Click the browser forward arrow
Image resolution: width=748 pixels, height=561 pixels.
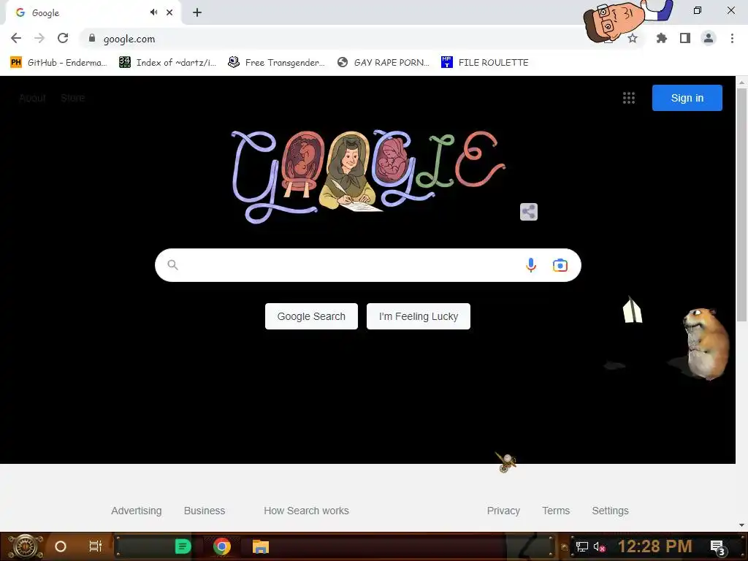[39, 38]
